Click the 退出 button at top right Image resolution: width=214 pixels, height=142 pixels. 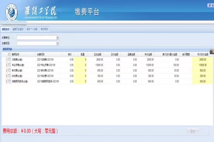click(211, 5)
